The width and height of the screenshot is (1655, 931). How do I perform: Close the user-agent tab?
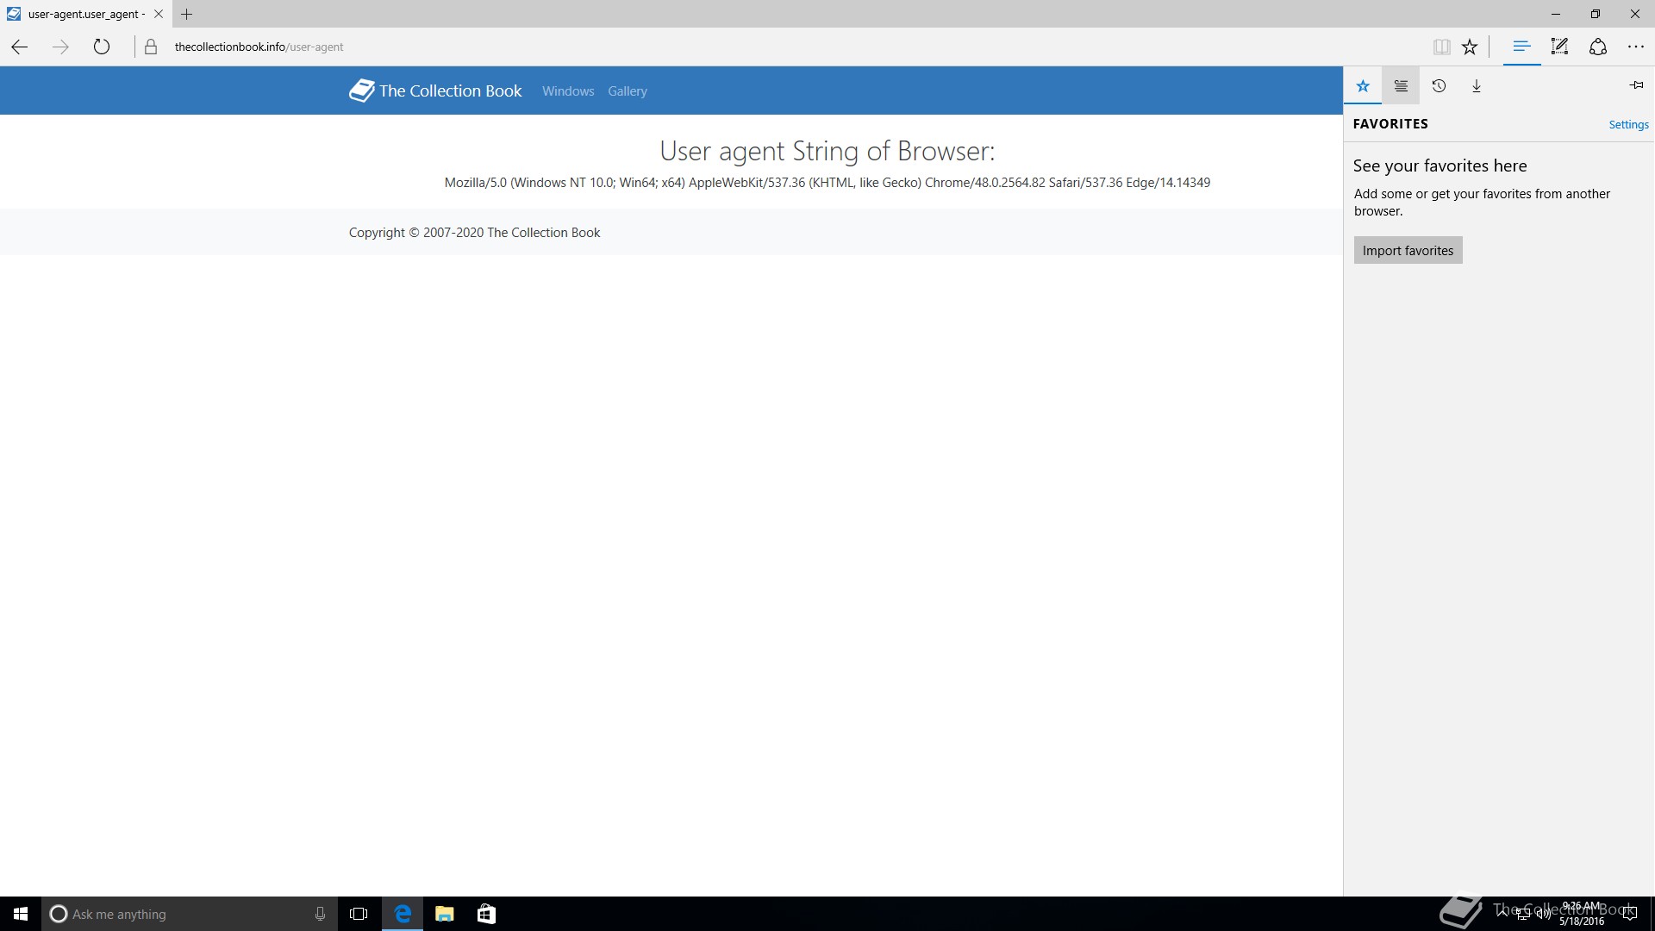coord(158,14)
